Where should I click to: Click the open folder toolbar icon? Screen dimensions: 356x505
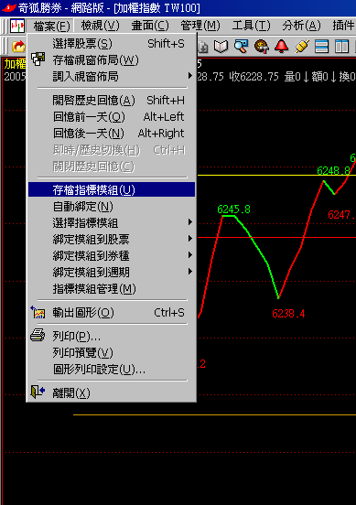[x=18, y=47]
